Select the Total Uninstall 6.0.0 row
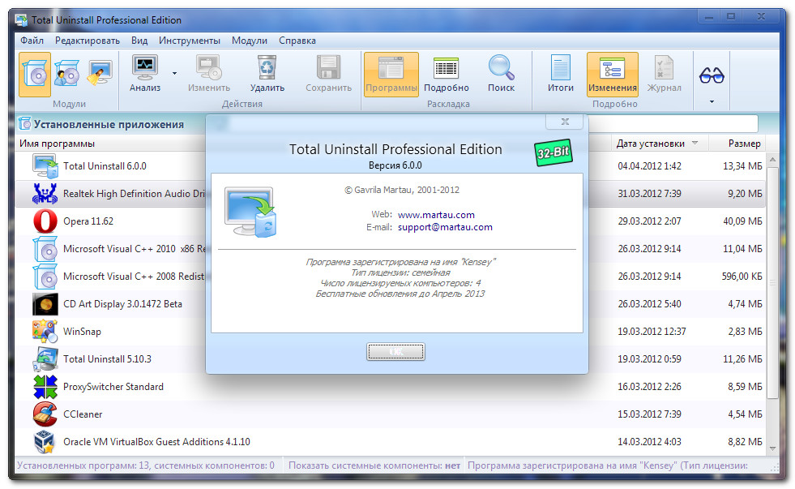This screenshot has height=489, width=795. pyautogui.click(x=389, y=166)
